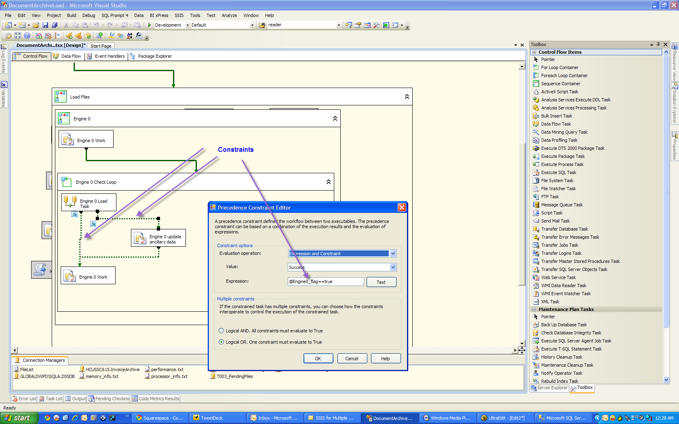Image resolution: width=679 pixels, height=424 pixels.
Task: Collapse the Control Flow Items toolbox group
Action: pos(534,52)
